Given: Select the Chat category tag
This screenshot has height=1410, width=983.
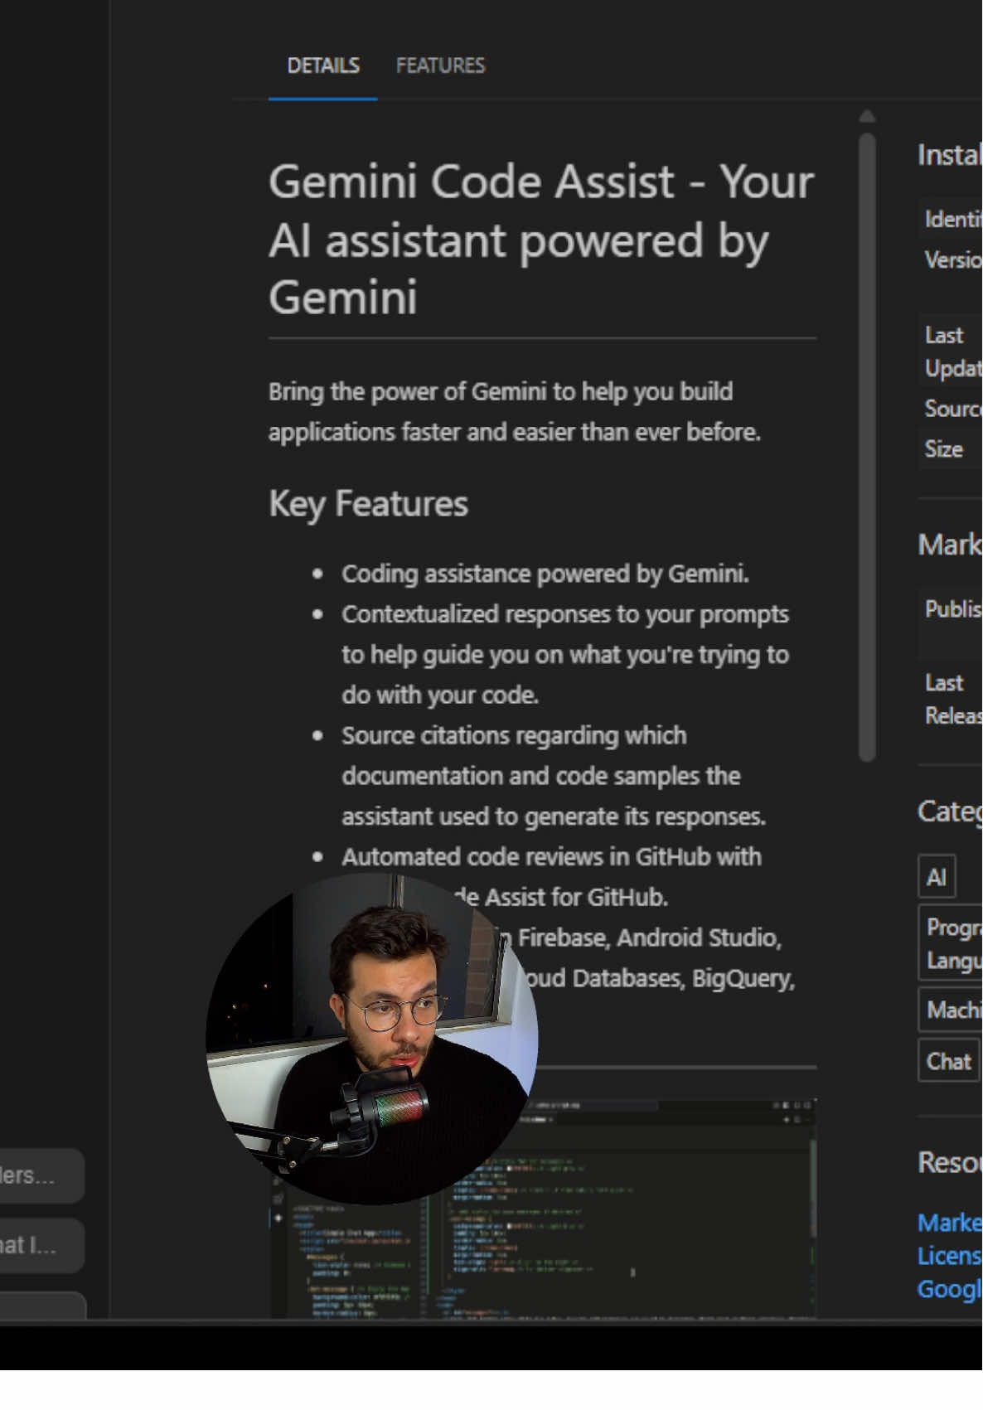Looking at the screenshot, I should tap(949, 1061).
